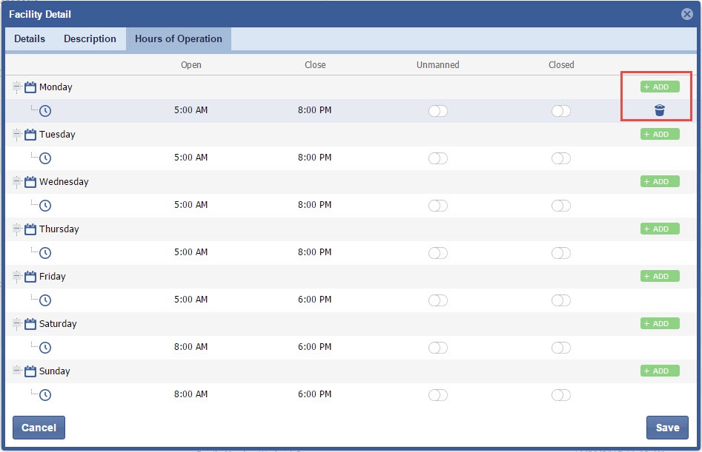
Task: Click the clock icon under Wednesday
Action: pos(45,206)
